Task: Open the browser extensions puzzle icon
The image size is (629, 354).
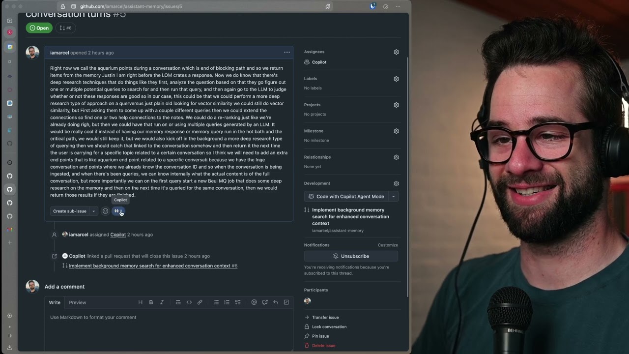Action: click(x=385, y=6)
